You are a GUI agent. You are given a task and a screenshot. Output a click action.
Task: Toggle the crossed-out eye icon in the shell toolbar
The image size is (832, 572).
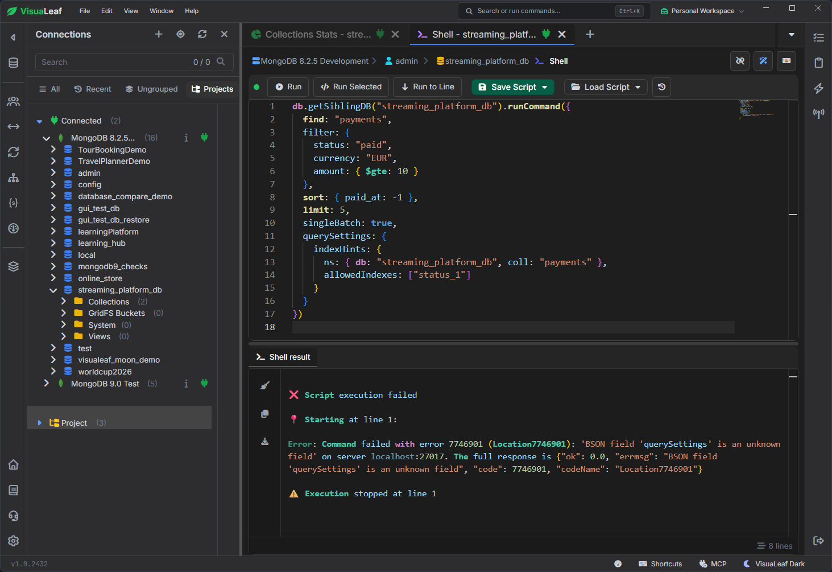pyautogui.click(x=740, y=61)
